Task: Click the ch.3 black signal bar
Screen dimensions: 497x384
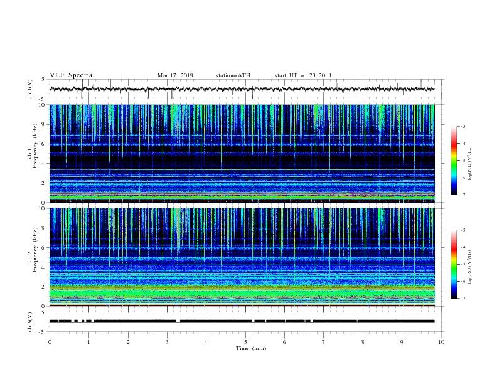Action: click(x=242, y=321)
